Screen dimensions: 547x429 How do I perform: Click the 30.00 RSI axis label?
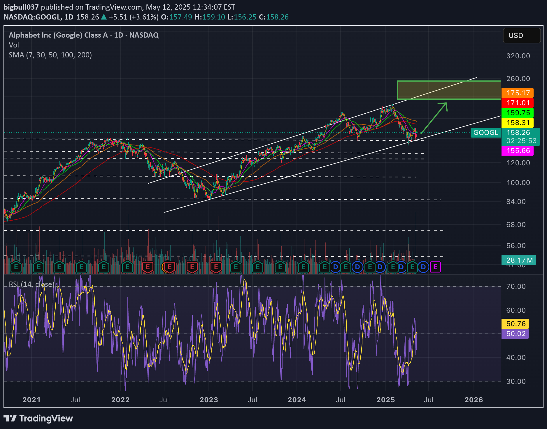[x=516, y=381]
